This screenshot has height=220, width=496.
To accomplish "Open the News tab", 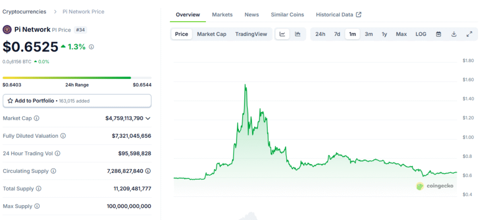I will [x=251, y=15].
